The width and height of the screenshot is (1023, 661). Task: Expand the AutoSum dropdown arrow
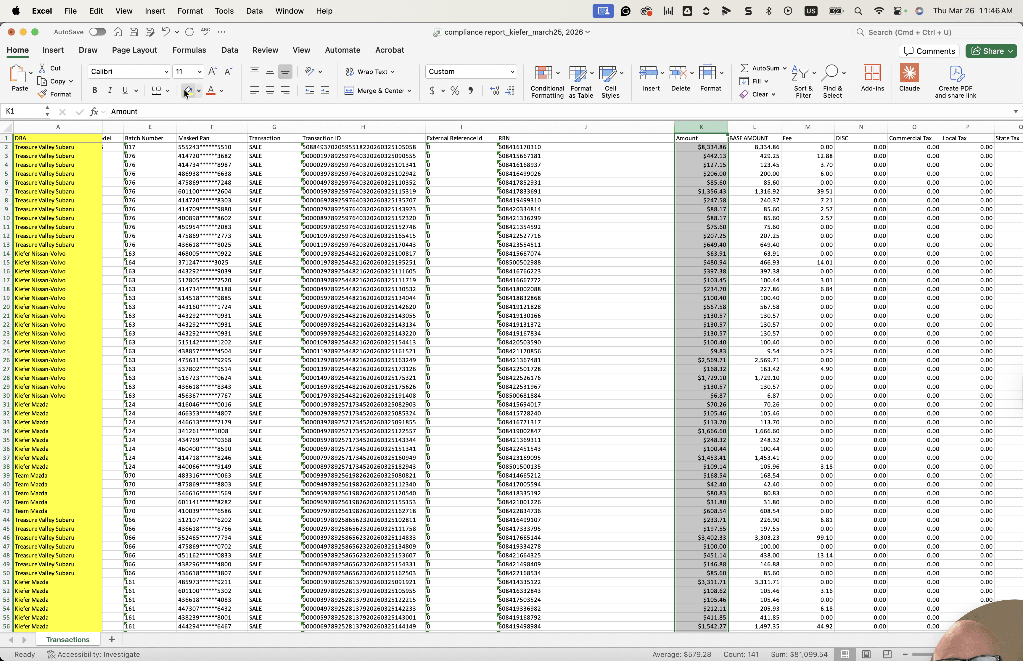tap(784, 68)
